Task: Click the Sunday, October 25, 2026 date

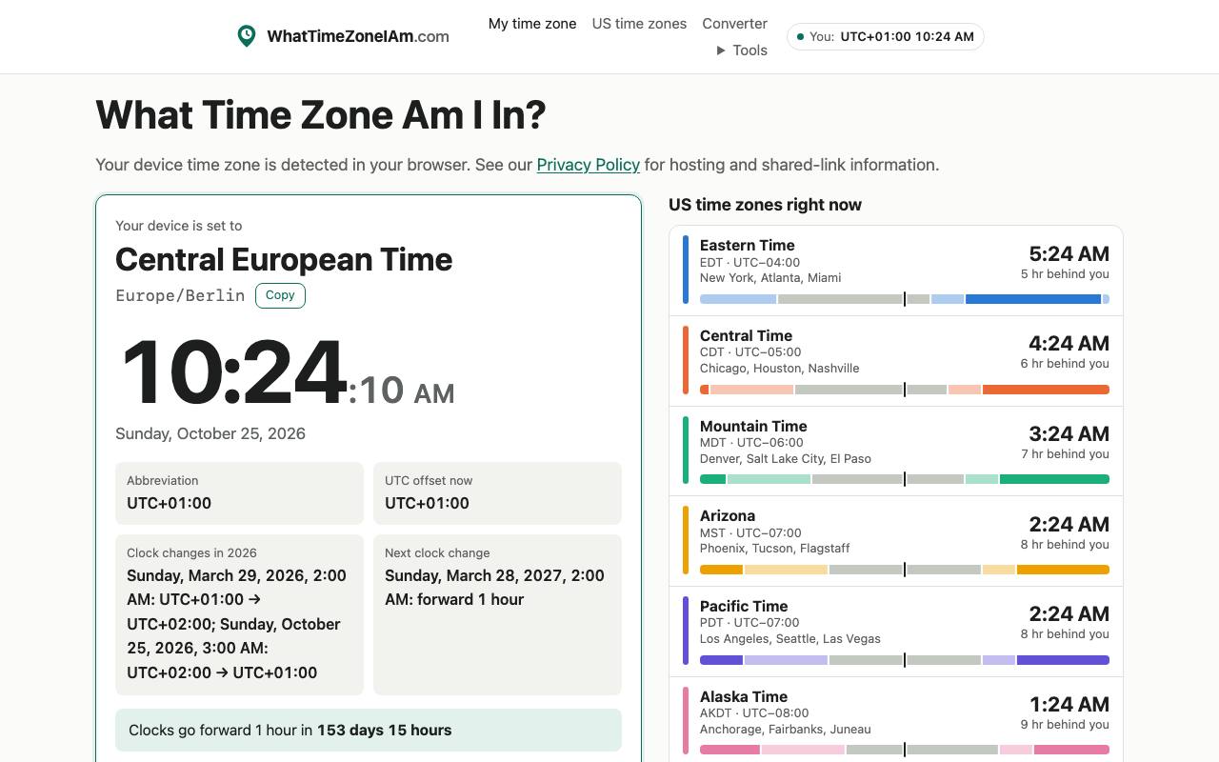Action: tap(210, 433)
